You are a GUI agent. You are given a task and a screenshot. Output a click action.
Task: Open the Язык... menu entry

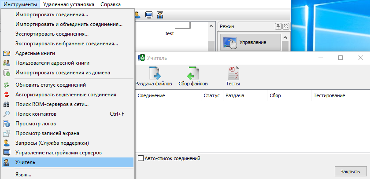(67, 175)
